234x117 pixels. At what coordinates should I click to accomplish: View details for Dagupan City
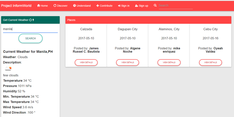pyautogui.click(x=128, y=62)
